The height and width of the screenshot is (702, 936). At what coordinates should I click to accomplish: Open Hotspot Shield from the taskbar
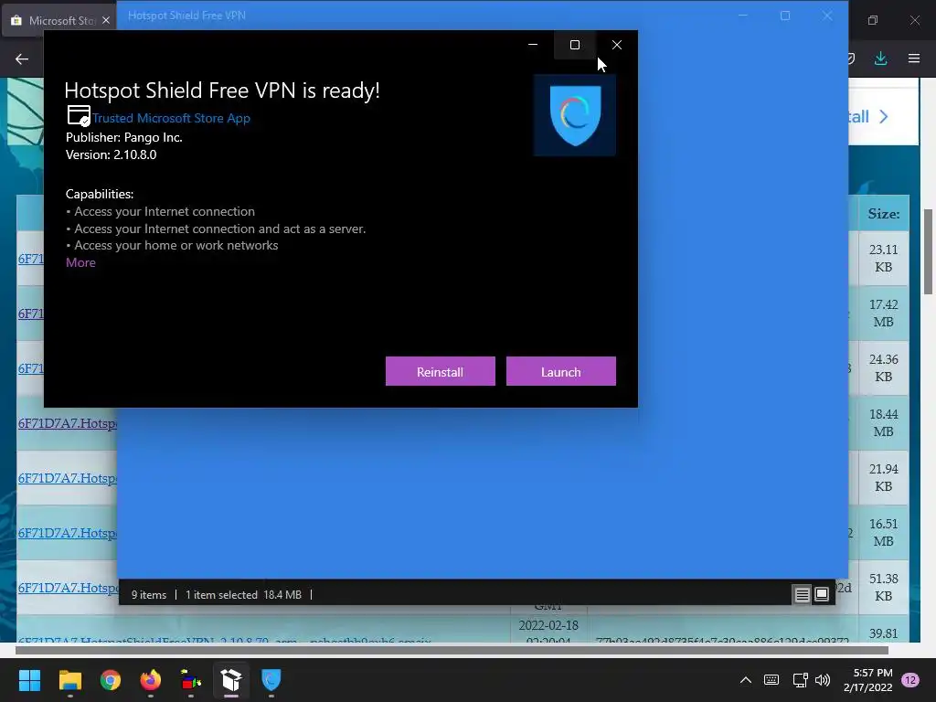pyautogui.click(x=271, y=680)
